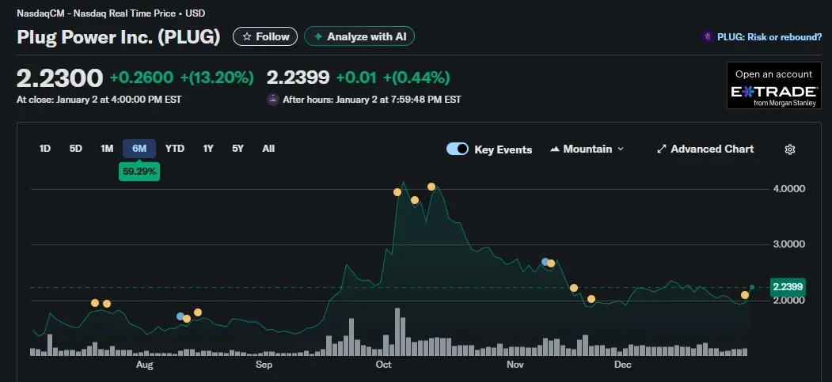Click the +(13.20%) change value

pyautogui.click(x=217, y=78)
